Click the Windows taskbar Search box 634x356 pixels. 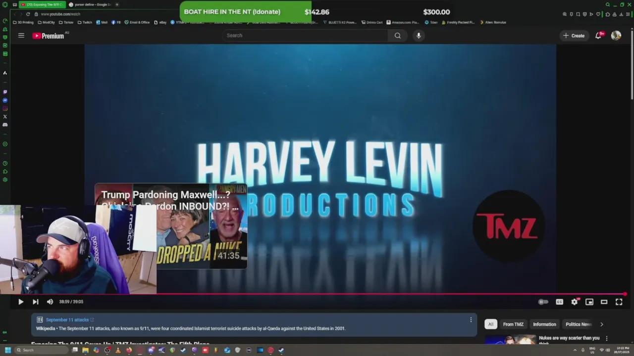coord(41,350)
